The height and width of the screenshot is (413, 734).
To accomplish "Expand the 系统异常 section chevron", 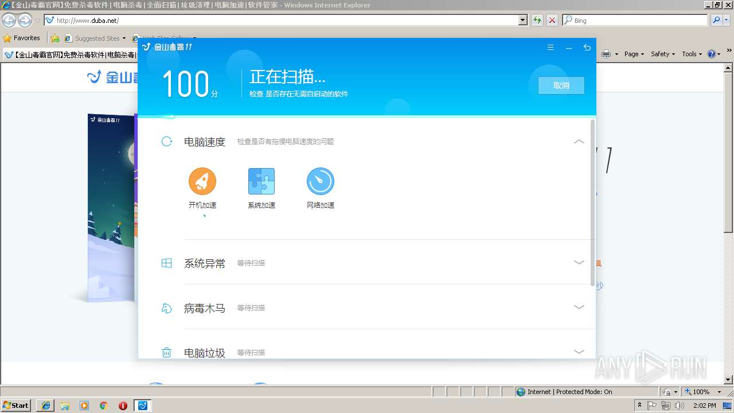I will (x=579, y=263).
